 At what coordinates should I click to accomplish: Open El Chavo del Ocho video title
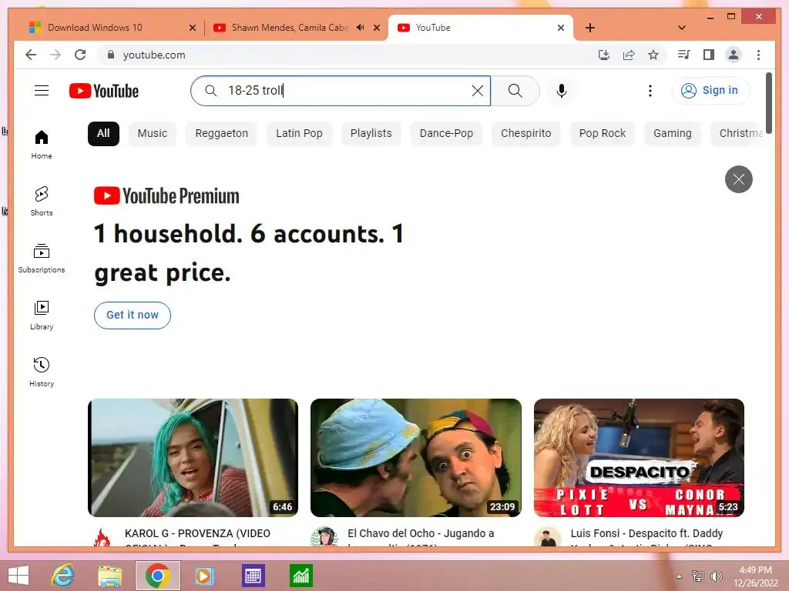421,536
